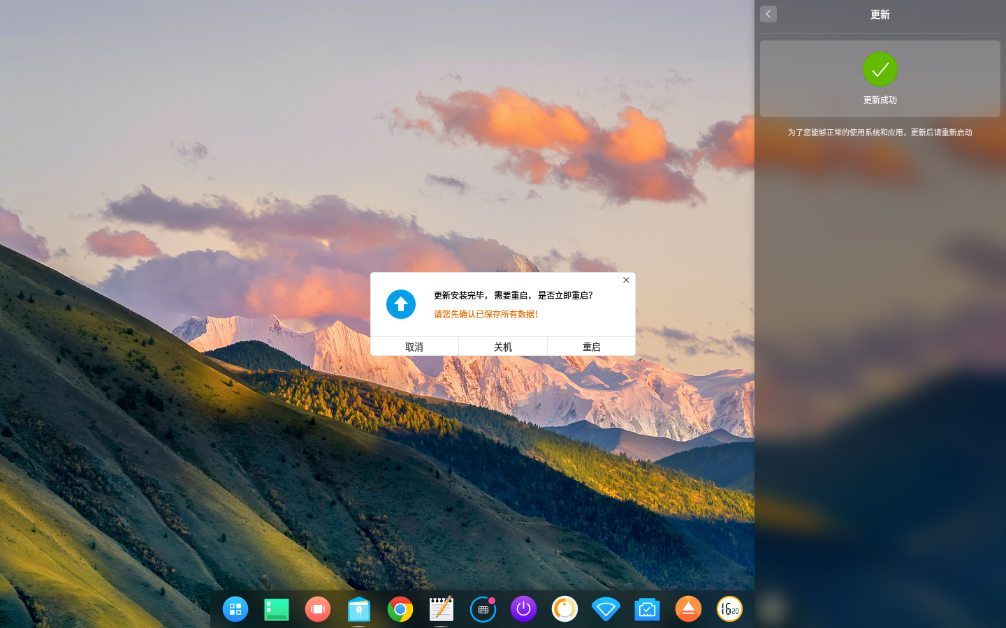Click the purple power button dock icon

(523, 609)
